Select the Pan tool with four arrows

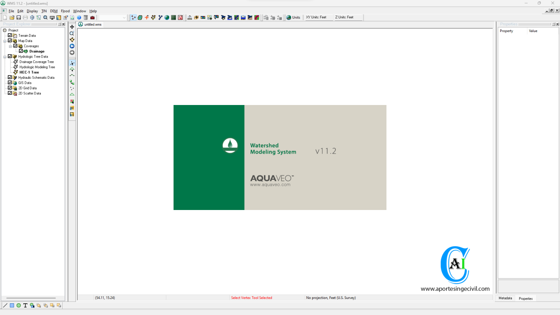pyautogui.click(x=72, y=27)
